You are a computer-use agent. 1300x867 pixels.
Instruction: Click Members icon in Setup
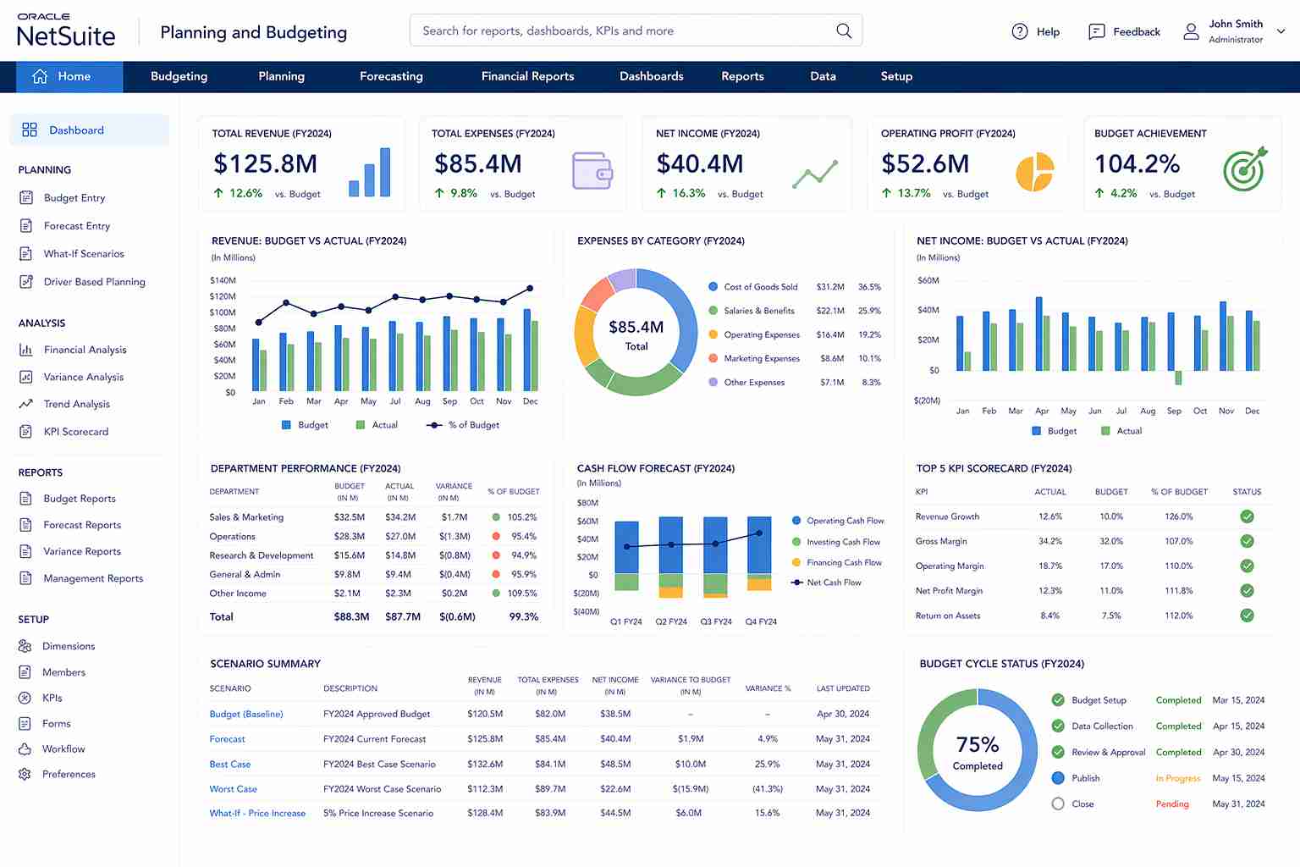[x=25, y=671]
